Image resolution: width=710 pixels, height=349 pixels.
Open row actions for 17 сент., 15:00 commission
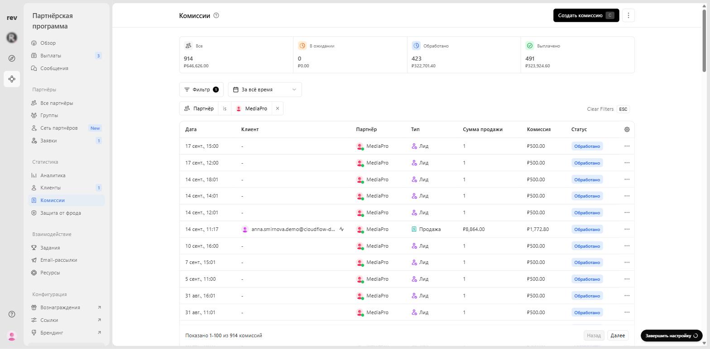(x=627, y=146)
